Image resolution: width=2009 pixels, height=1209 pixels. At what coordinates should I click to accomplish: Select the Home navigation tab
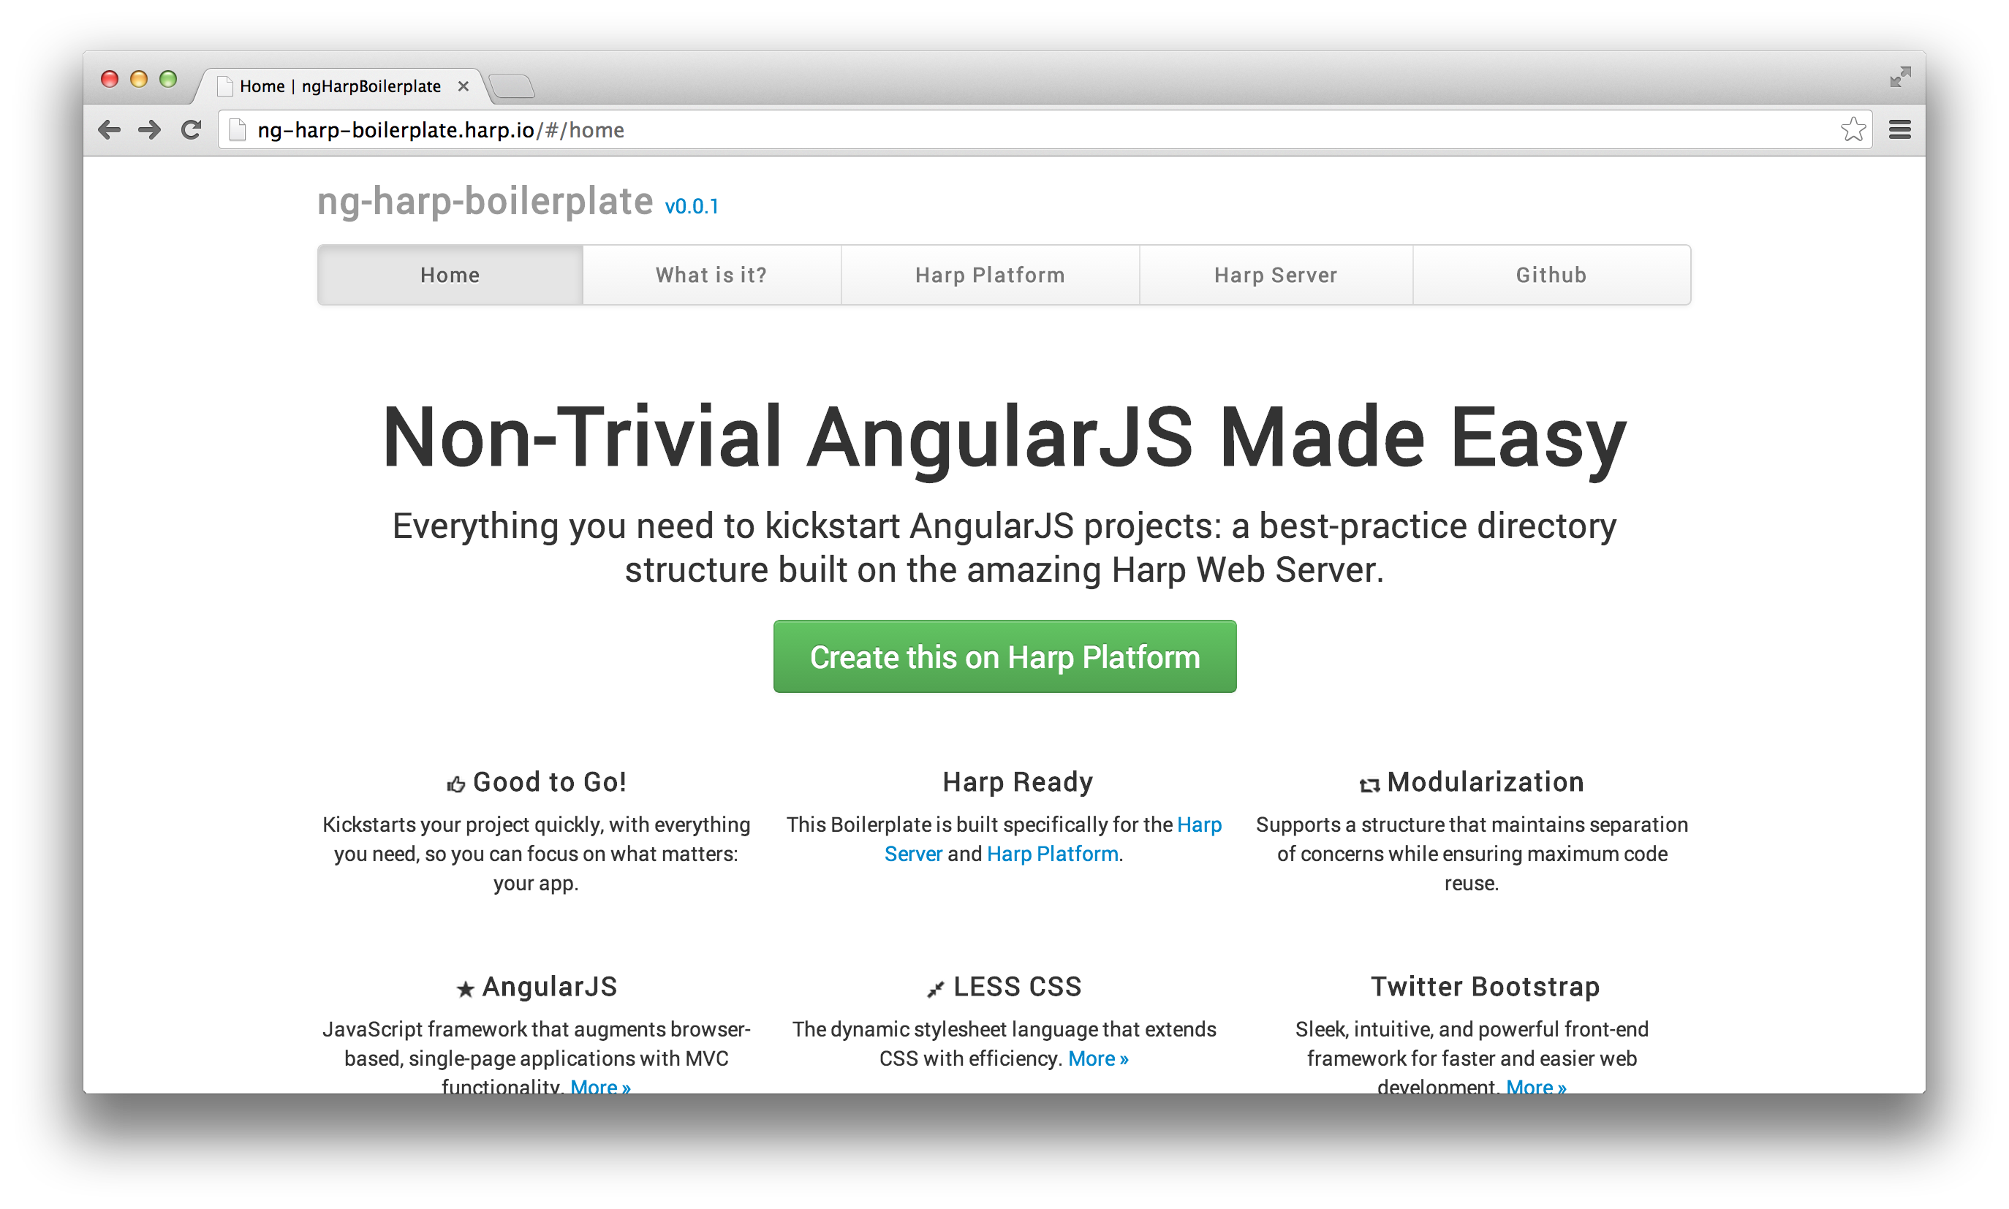click(x=450, y=275)
